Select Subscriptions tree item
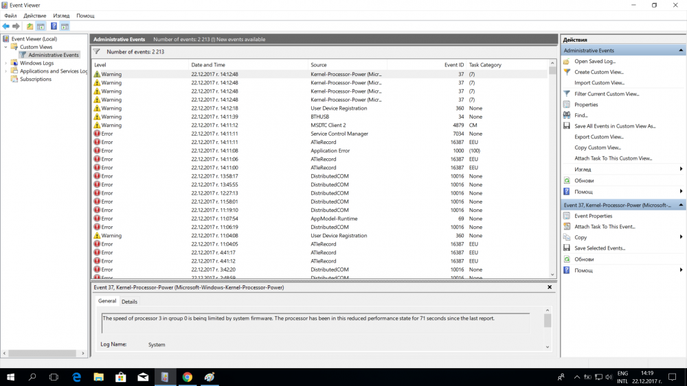This screenshot has height=386, width=687. coord(36,79)
